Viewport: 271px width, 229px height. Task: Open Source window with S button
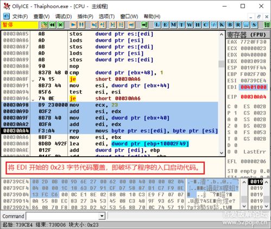(254, 25)
